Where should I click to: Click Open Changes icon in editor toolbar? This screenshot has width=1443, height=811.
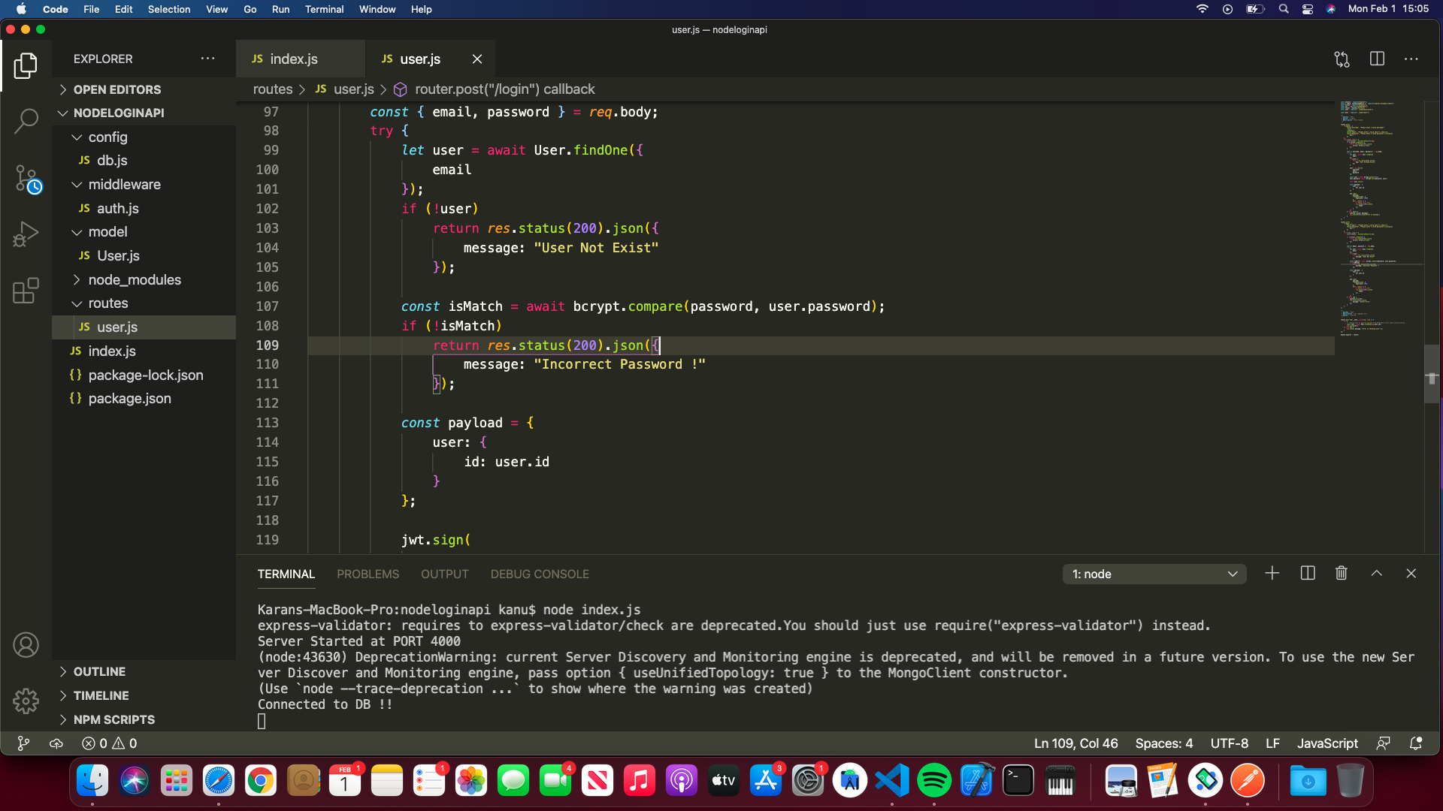click(x=1342, y=59)
